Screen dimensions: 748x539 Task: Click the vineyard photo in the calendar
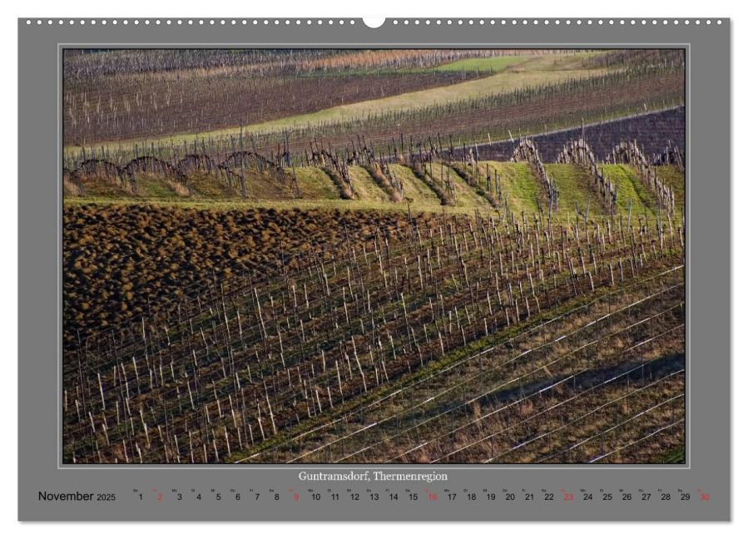click(374, 256)
